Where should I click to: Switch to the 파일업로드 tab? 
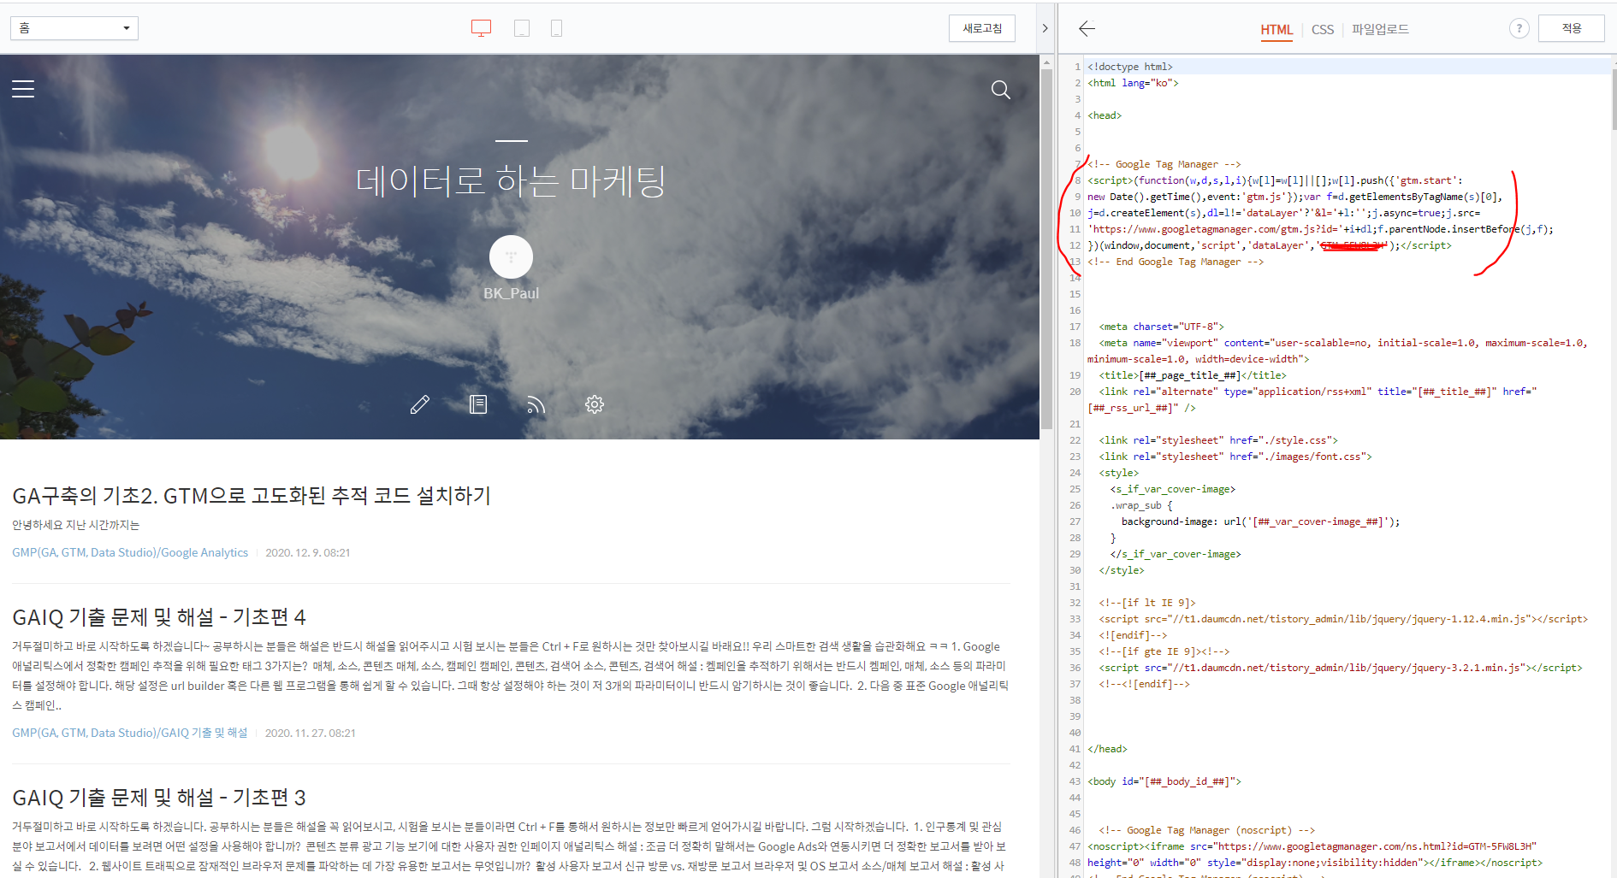1380,29
